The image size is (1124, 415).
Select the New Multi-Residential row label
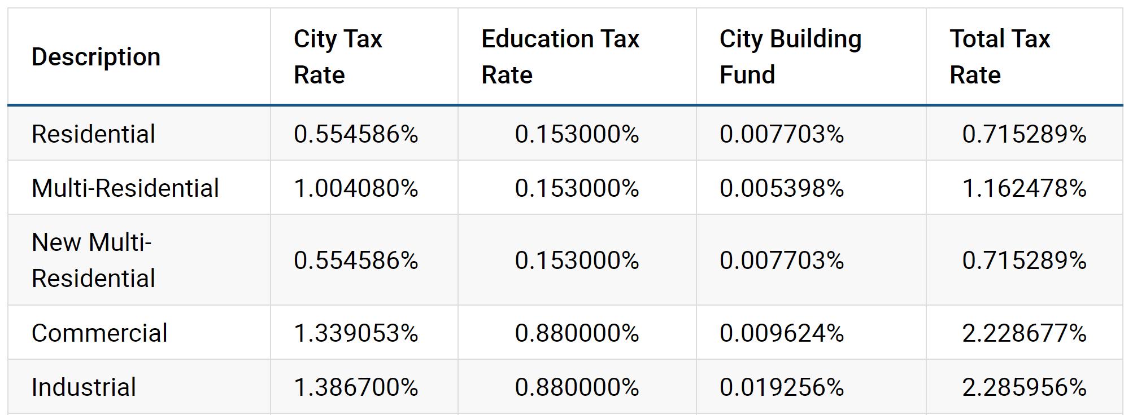pyautogui.click(x=93, y=261)
